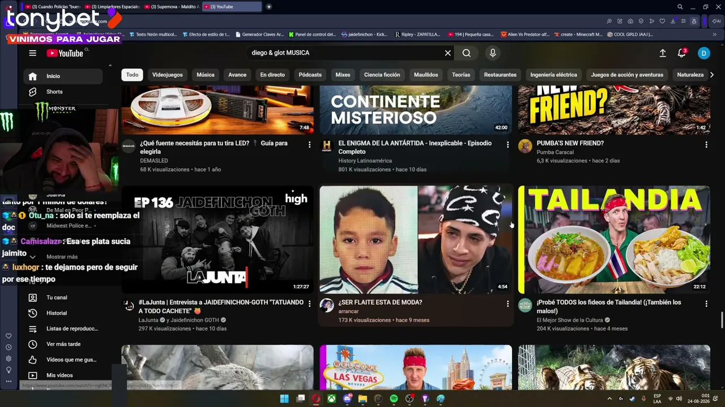
Task: Select the Ciencia ficción filter chip
Action: pyautogui.click(x=382, y=75)
